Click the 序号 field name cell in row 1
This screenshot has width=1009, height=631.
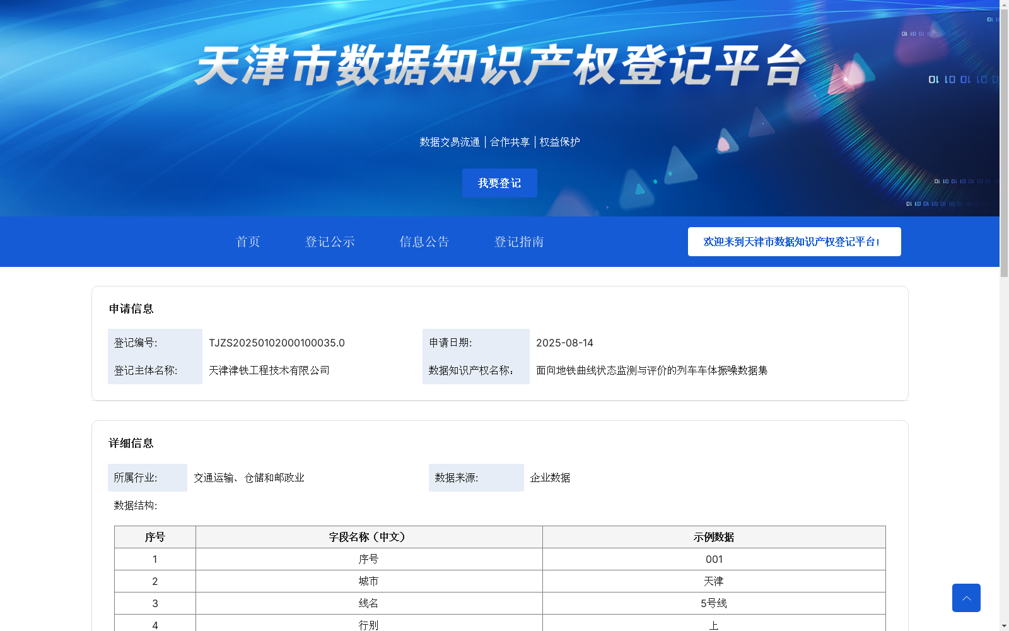pos(369,559)
